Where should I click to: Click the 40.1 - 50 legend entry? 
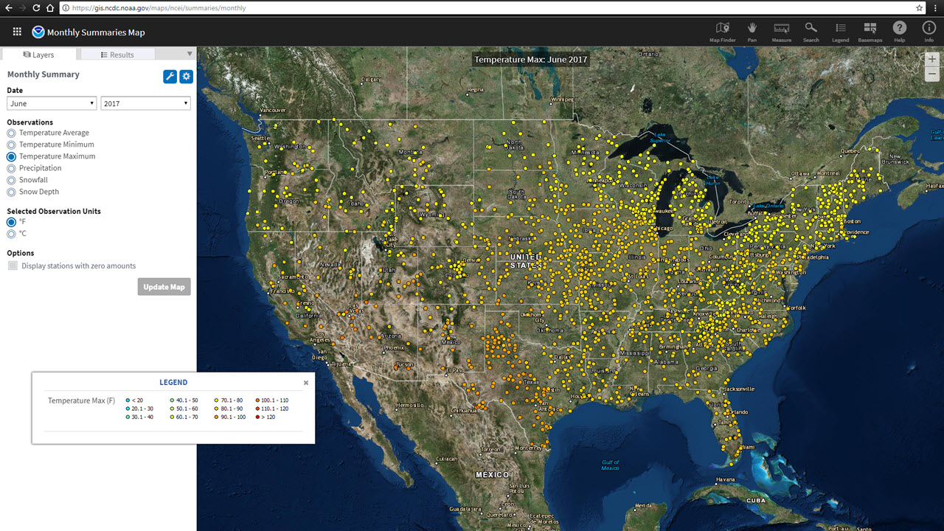coord(184,400)
